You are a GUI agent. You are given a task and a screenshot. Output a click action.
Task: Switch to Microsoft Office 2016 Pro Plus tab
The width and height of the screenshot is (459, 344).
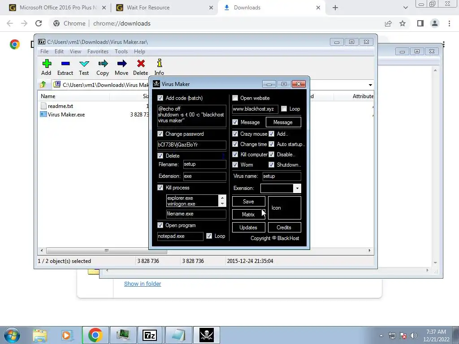click(58, 8)
